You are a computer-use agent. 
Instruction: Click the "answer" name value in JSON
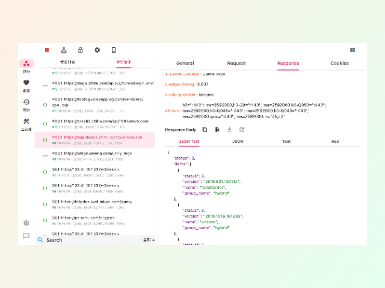click(x=209, y=222)
